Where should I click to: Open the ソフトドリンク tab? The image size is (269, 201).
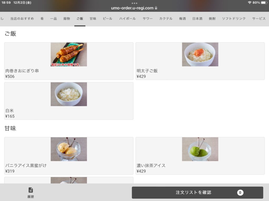pyautogui.click(x=234, y=19)
